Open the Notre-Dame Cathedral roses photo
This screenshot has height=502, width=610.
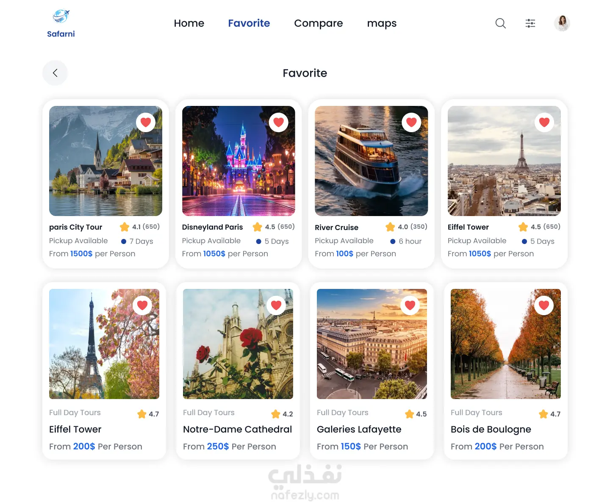238,344
